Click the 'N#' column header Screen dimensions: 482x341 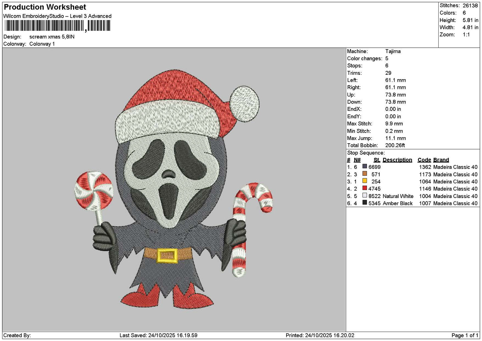(357, 160)
